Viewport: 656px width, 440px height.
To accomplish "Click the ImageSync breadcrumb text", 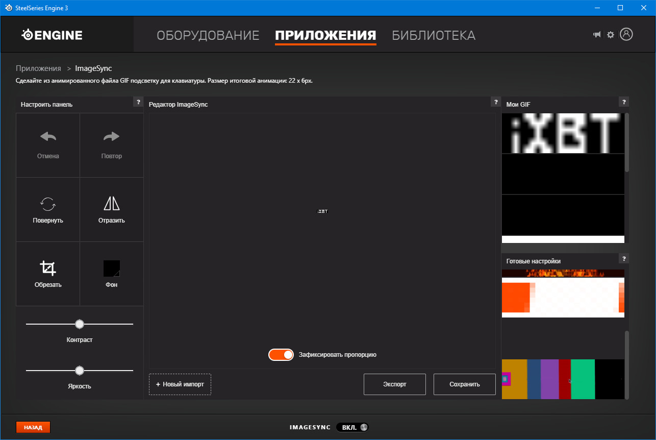I will [93, 68].
